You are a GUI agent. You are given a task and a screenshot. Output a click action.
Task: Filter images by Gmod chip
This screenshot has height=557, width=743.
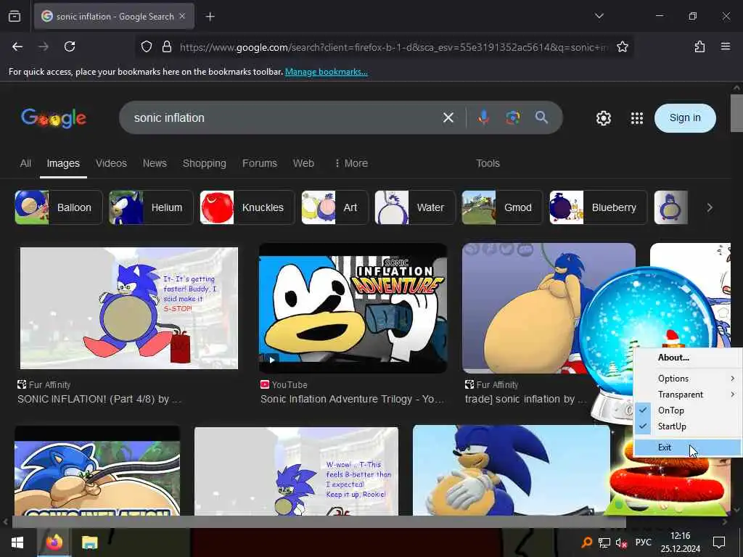click(x=502, y=207)
